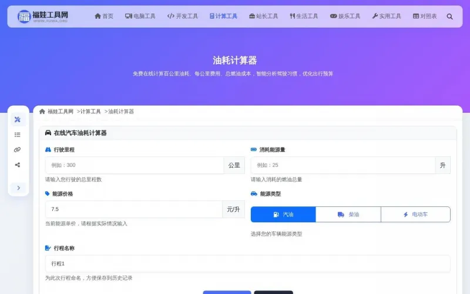Click the edit icon beside 行程名称
The width and height of the screenshot is (470, 294).
click(48, 248)
